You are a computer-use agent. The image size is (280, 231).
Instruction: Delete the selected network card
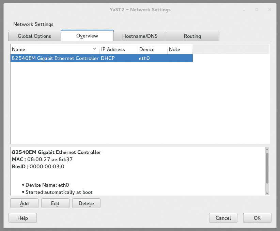86,203
